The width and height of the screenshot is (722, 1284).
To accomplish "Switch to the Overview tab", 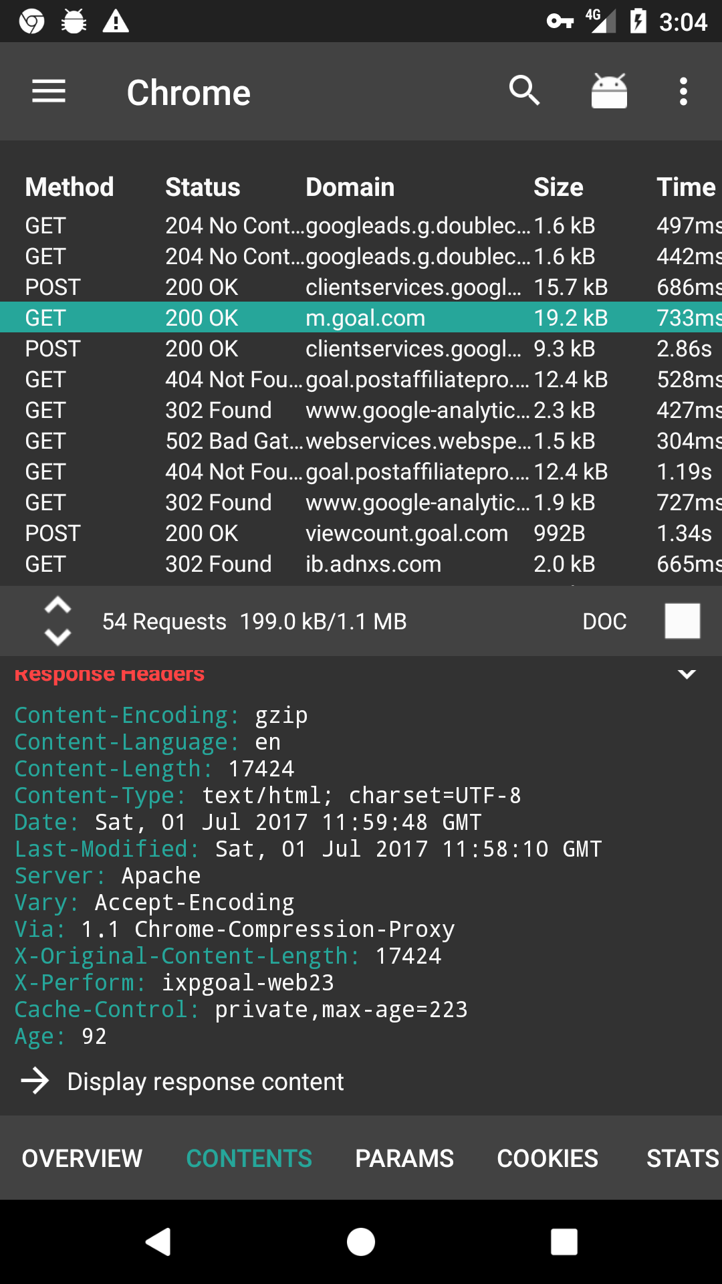I will point(82,1158).
